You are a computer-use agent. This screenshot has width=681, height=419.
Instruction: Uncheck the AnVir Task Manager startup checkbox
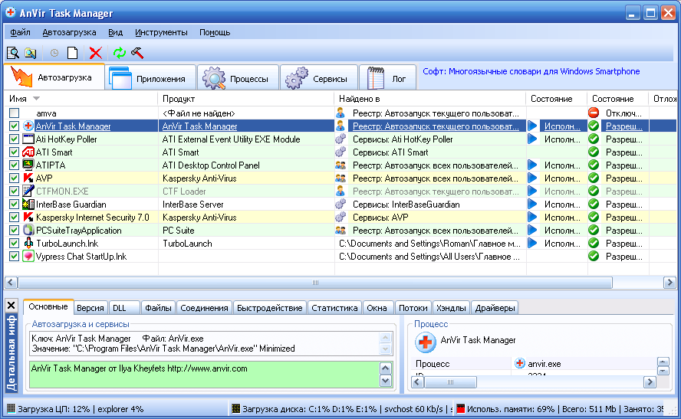(14, 126)
